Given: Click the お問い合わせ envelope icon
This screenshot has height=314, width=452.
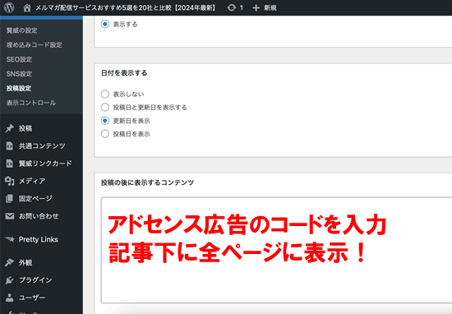Looking at the screenshot, I should [10, 216].
